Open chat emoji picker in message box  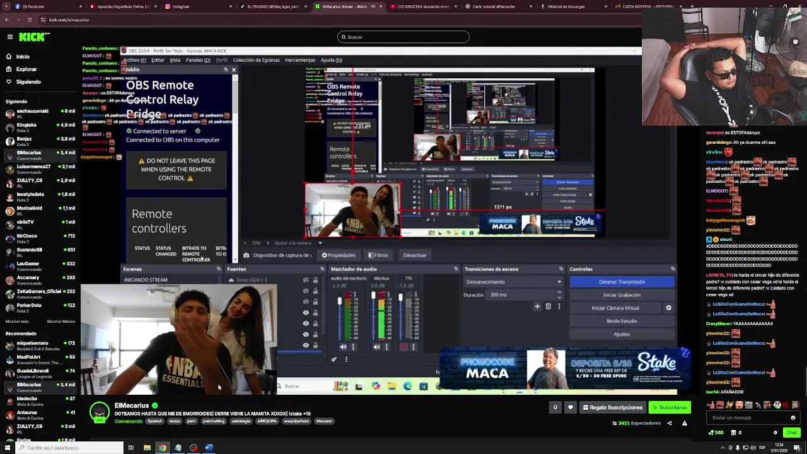pos(793,417)
